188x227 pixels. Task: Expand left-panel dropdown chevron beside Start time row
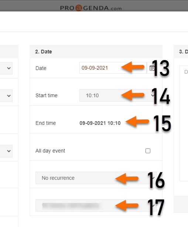pos(9,96)
